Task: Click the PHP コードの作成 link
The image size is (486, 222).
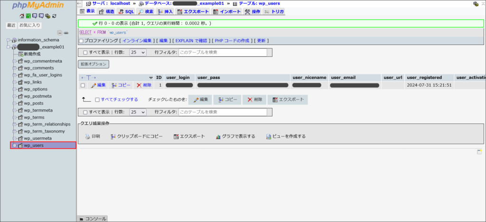Action: point(232,41)
